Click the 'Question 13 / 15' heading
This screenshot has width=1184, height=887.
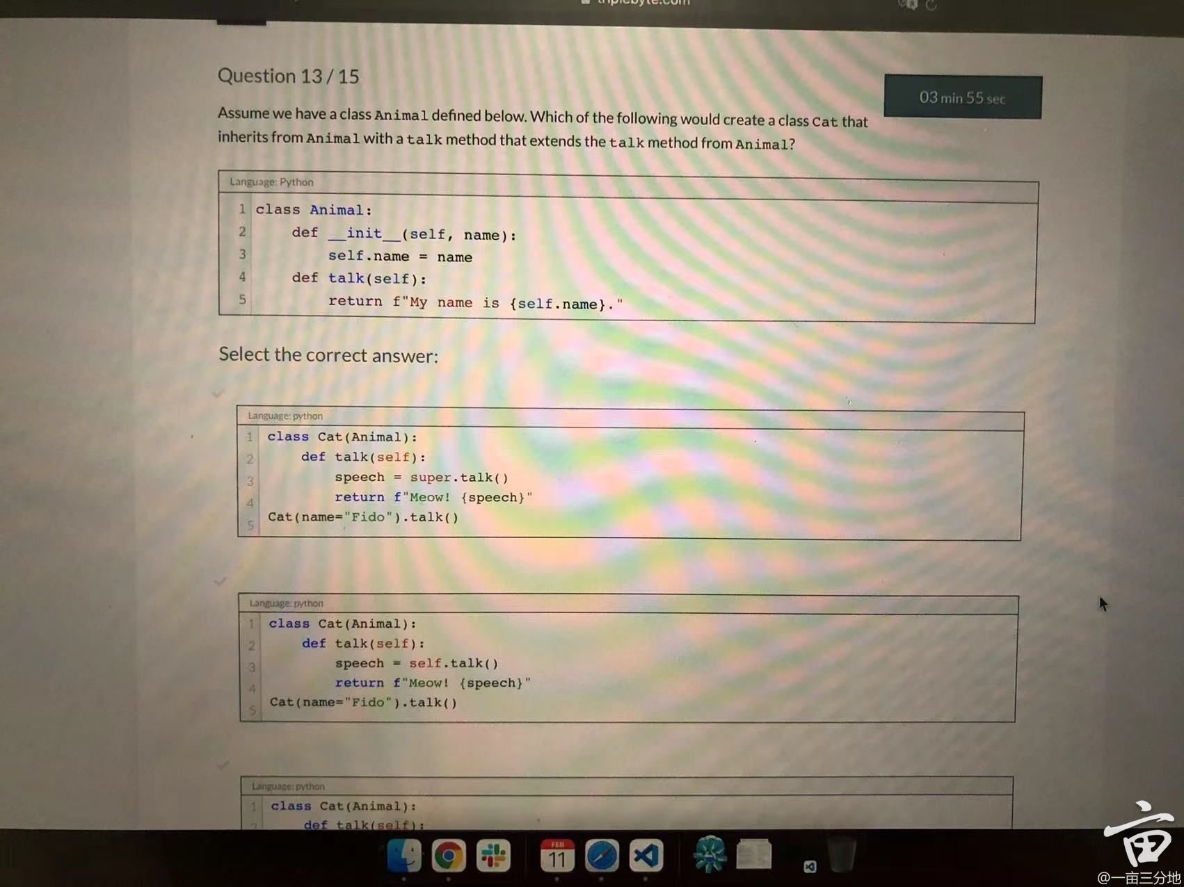(288, 76)
